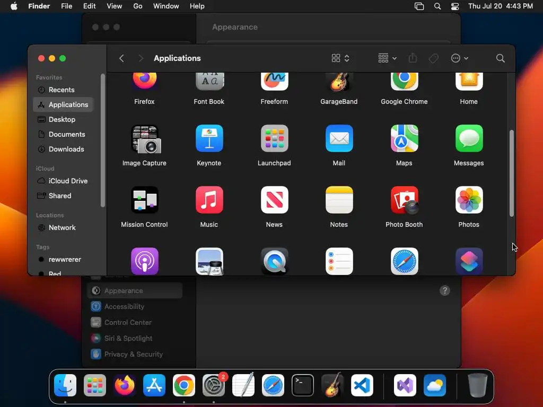
Task: Open the Photos app icon
Action: [x=469, y=200]
